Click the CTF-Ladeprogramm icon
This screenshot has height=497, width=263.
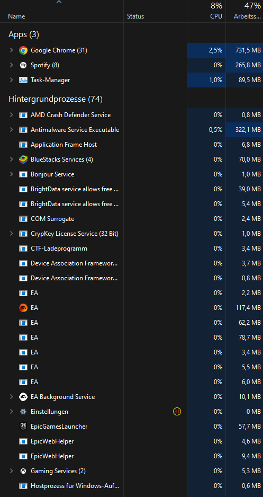tap(23, 248)
